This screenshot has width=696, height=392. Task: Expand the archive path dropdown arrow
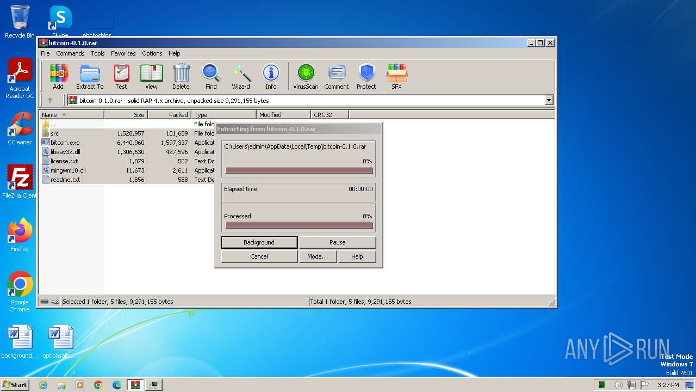click(549, 100)
